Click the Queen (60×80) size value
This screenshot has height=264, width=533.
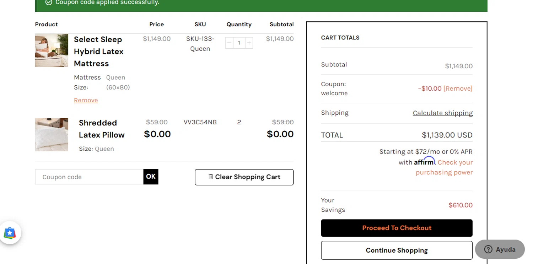pyautogui.click(x=118, y=82)
